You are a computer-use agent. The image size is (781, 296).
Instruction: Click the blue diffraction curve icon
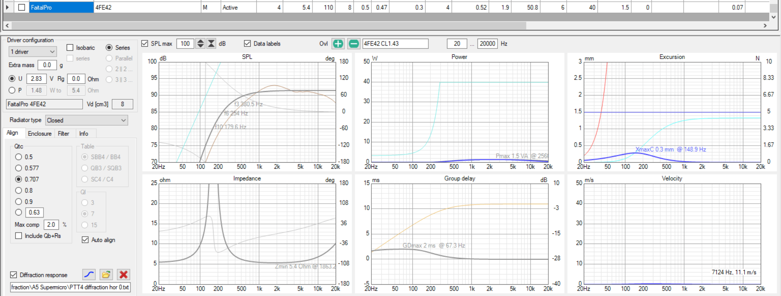89,275
